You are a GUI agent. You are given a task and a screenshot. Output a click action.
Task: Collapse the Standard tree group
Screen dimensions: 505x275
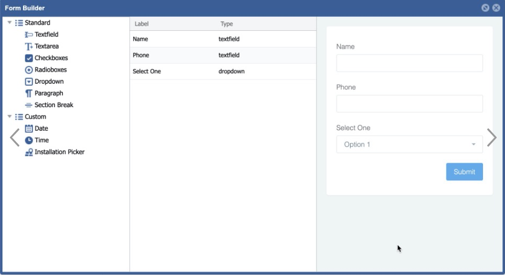pyautogui.click(x=9, y=23)
